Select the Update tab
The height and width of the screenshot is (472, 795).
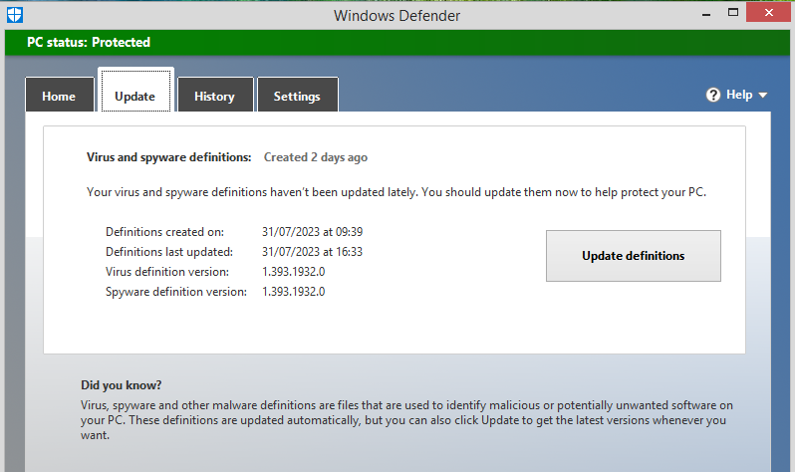click(x=134, y=97)
